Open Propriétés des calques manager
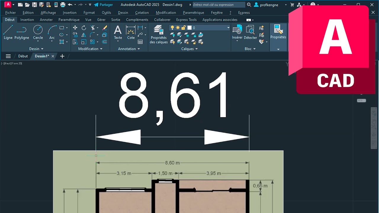This screenshot has width=379, height=213. (159, 34)
